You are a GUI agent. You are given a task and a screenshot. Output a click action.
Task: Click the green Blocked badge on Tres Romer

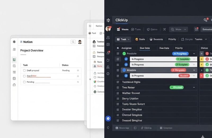(x=176, y=87)
